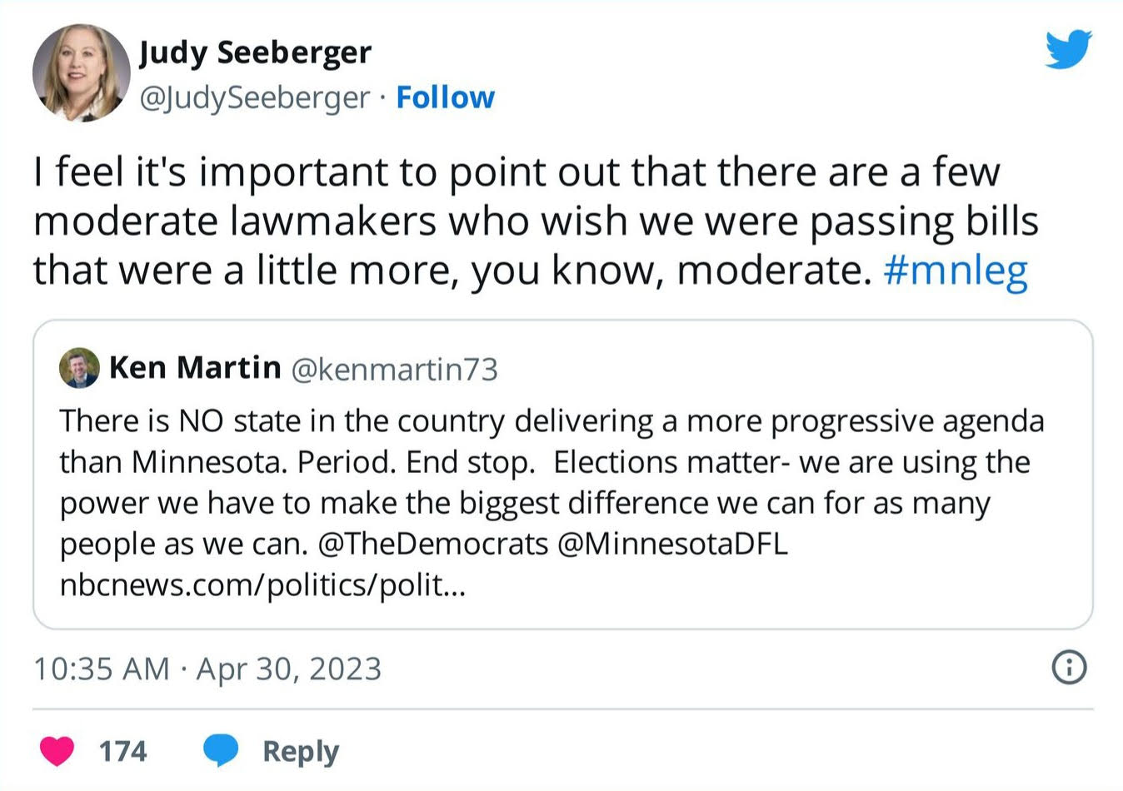Click Ken Martin's small avatar
1123x791 pixels.
pos(79,368)
